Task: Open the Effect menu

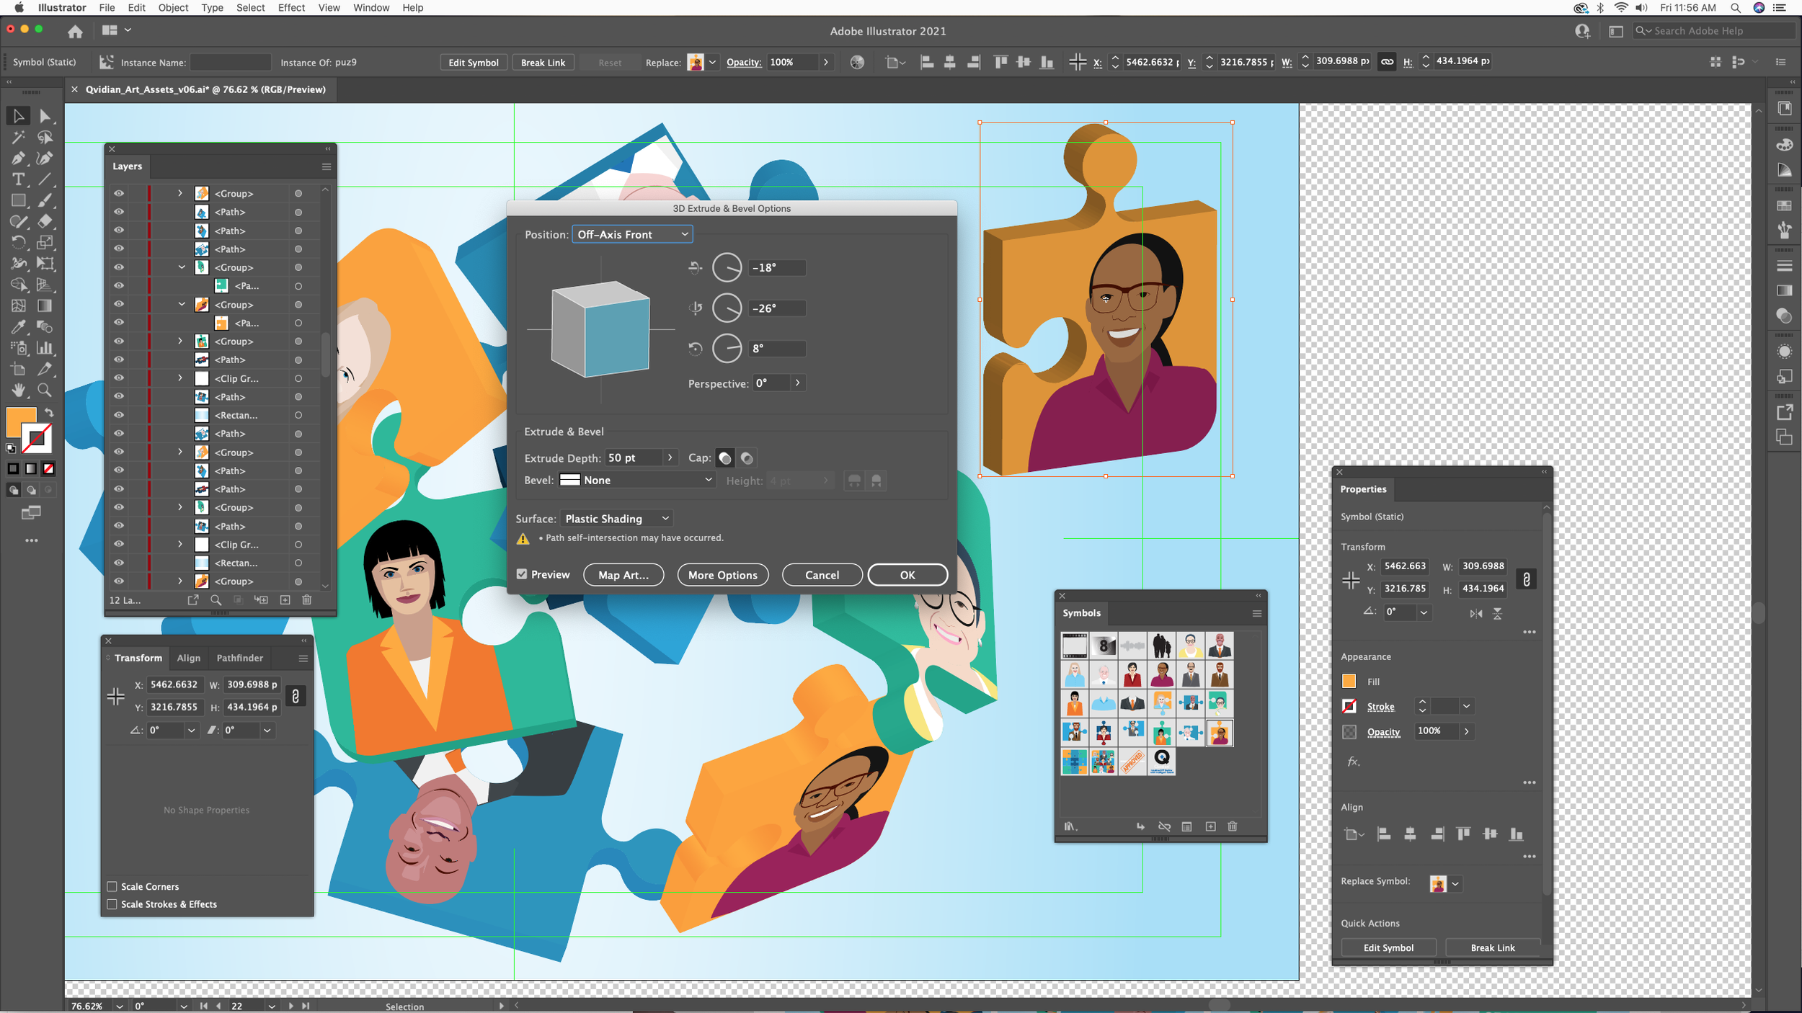Action: click(x=291, y=8)
